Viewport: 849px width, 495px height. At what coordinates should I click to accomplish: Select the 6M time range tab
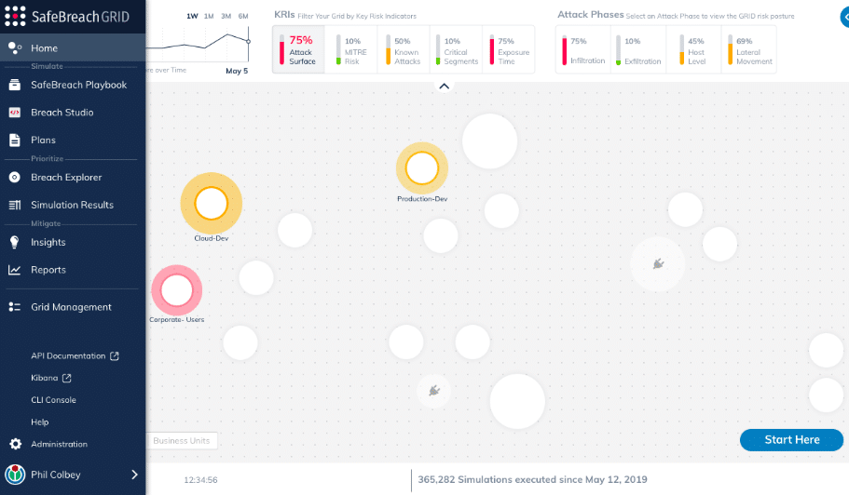243,16
